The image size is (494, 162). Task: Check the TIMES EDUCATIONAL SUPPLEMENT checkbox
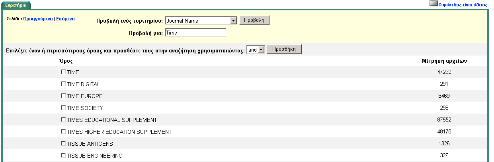[x=63, y=120]
